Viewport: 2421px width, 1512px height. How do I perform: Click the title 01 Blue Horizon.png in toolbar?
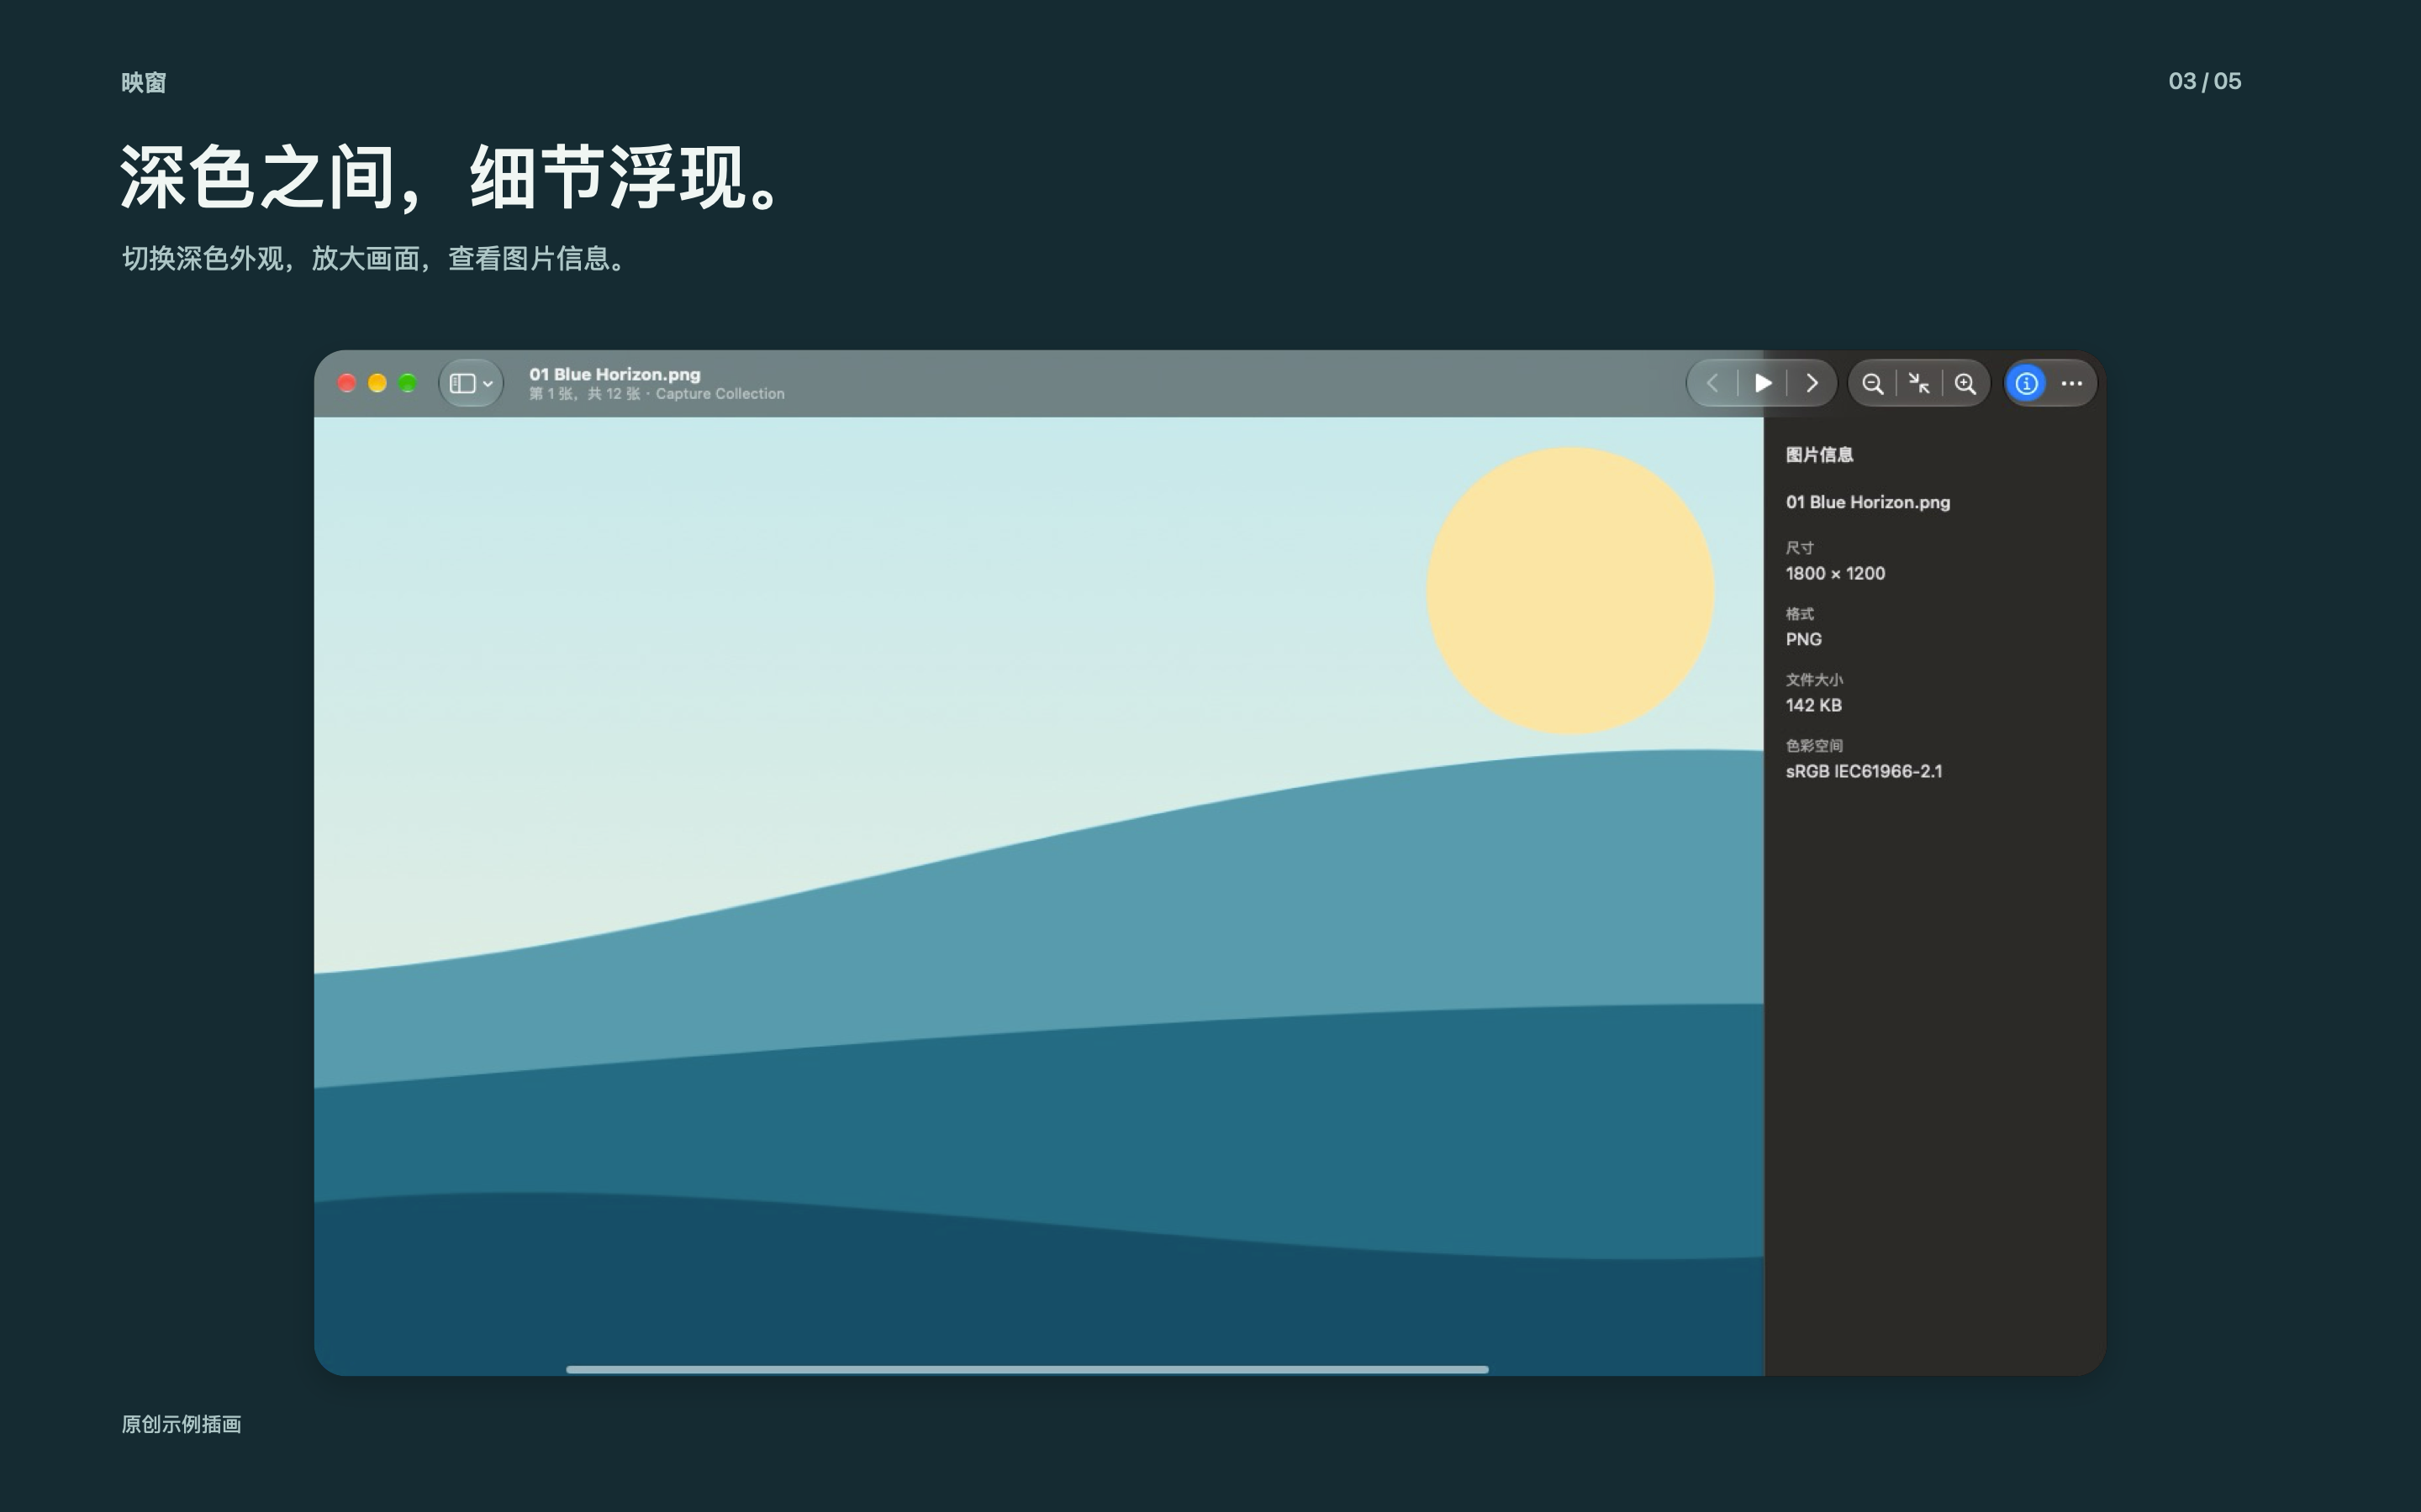click(x=614, y=374)
